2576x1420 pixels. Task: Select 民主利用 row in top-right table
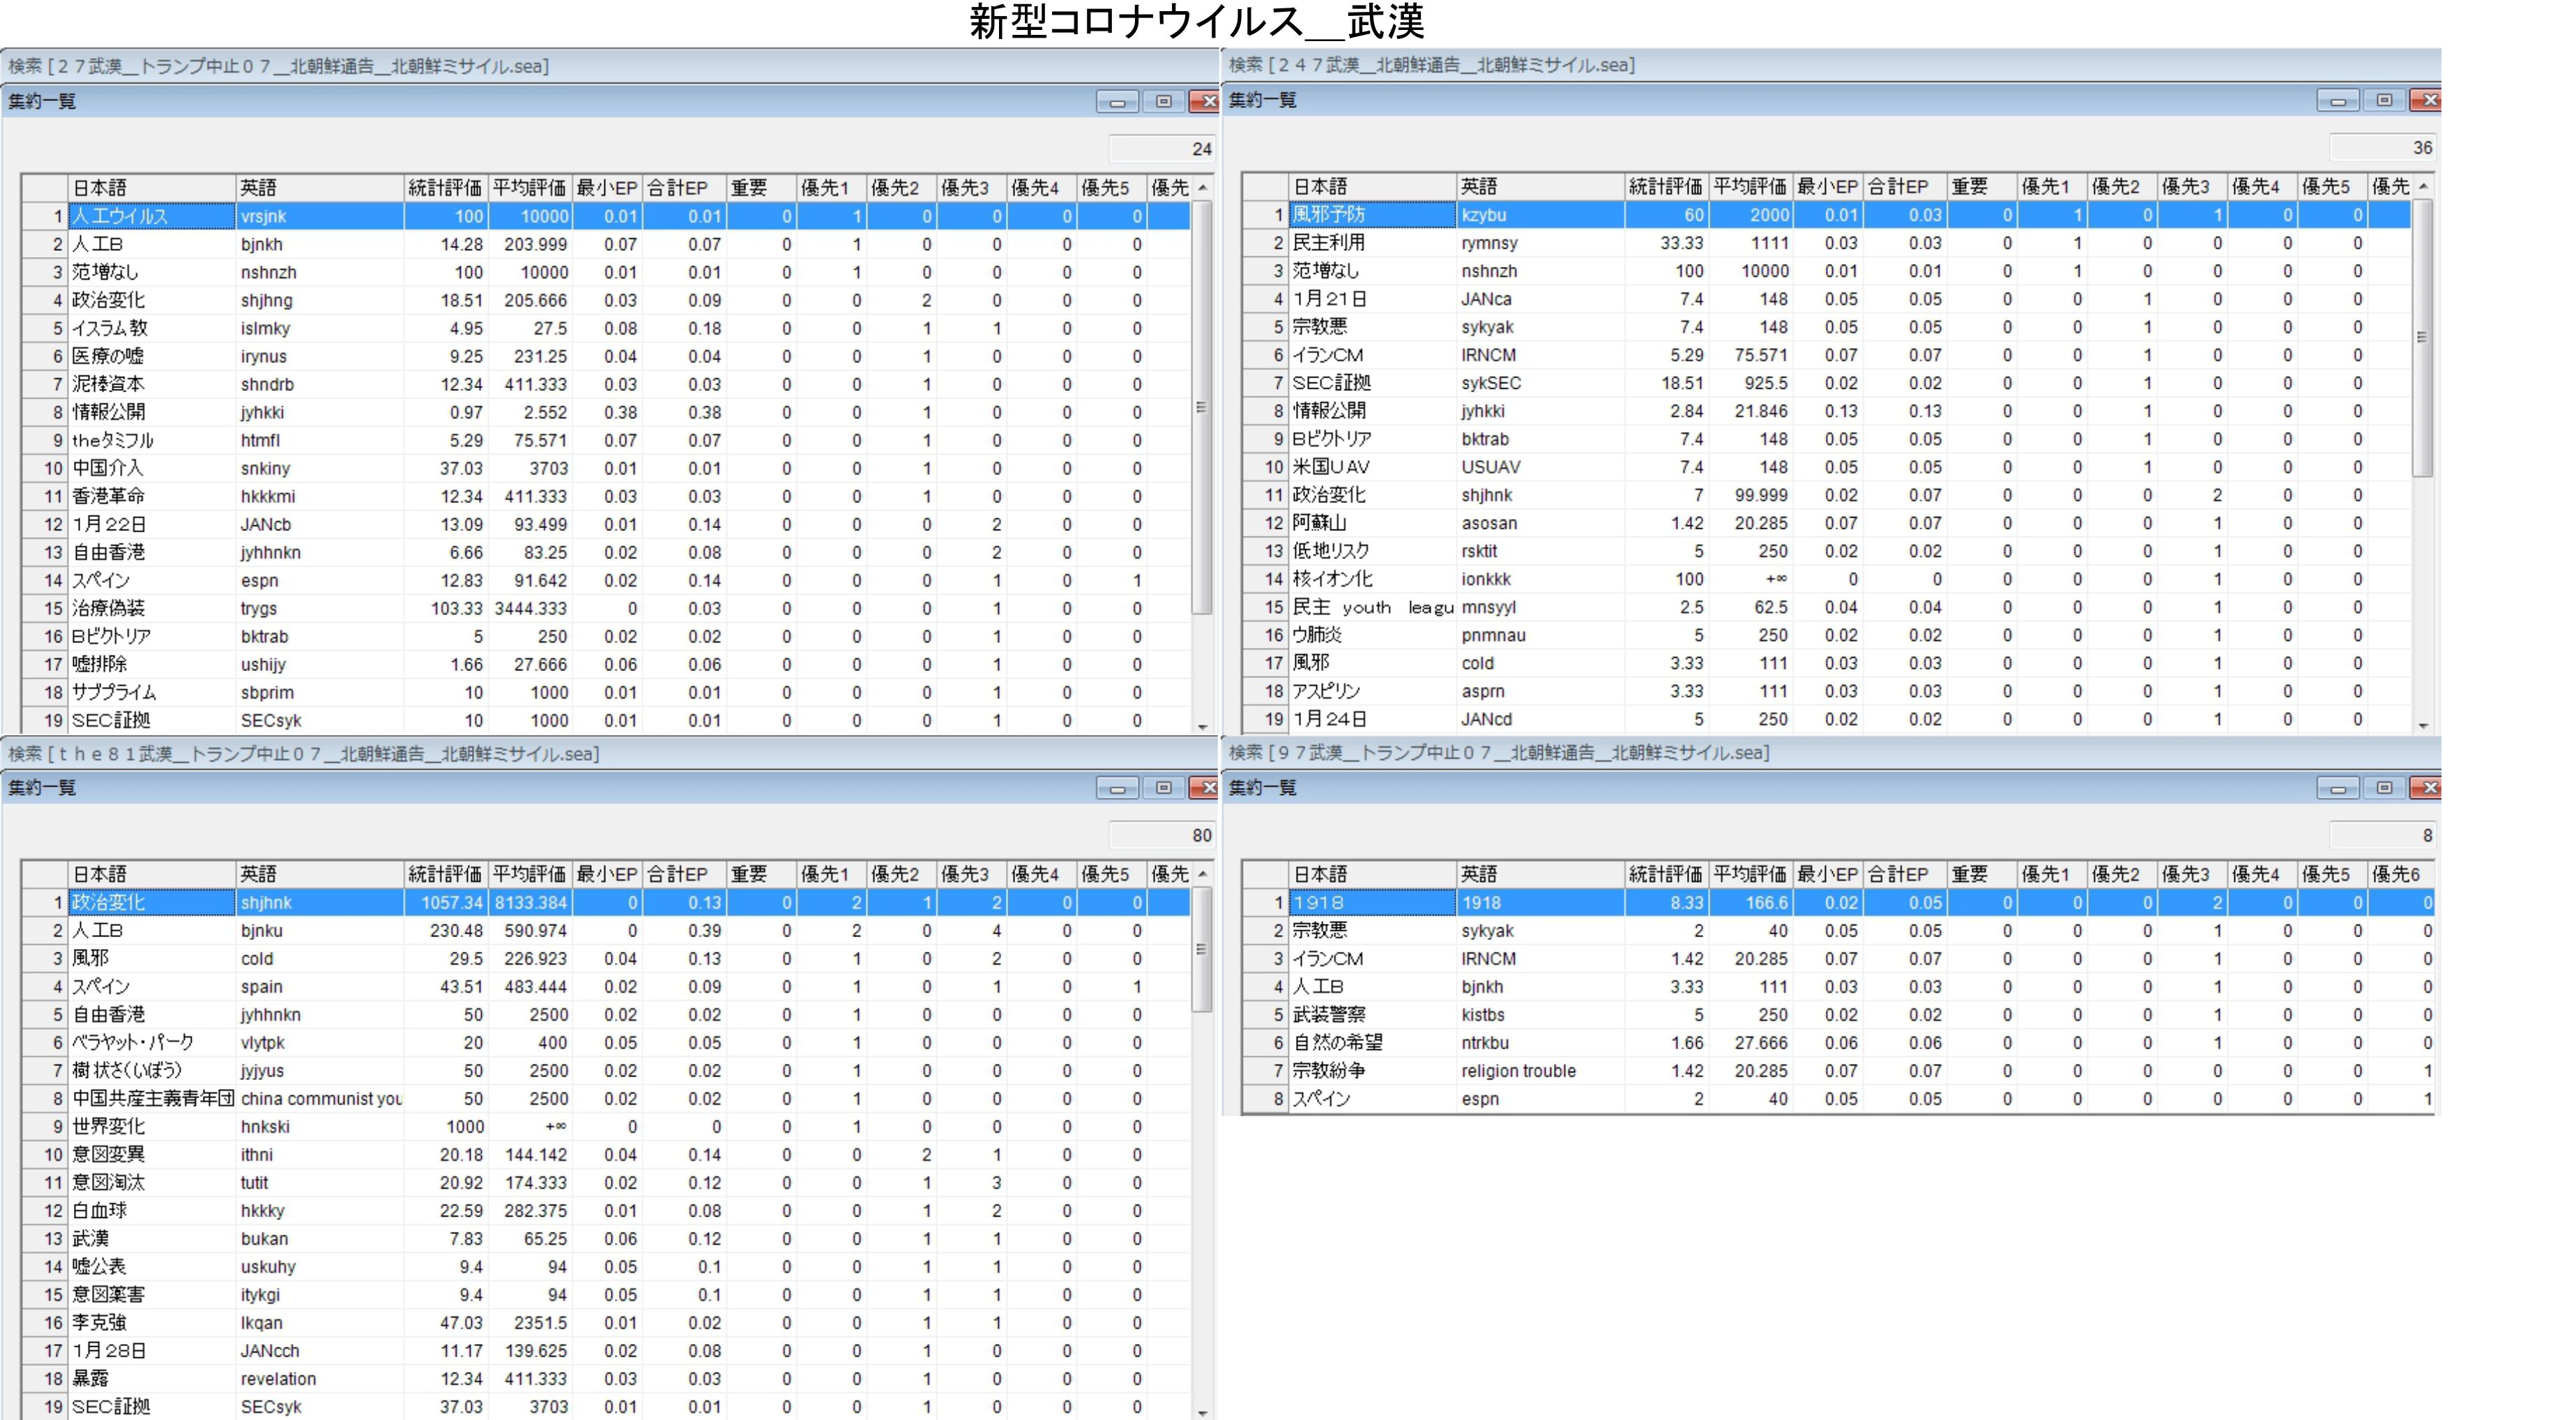1370,243
